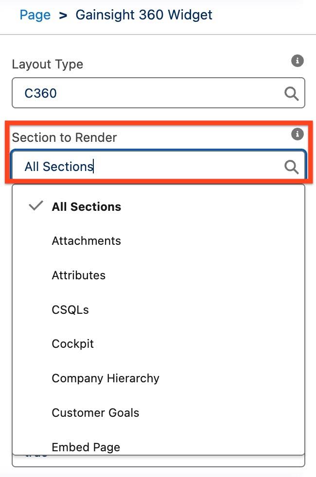Choose Customer Goals from the list
The image size is (316, 477).
(95, 413)
